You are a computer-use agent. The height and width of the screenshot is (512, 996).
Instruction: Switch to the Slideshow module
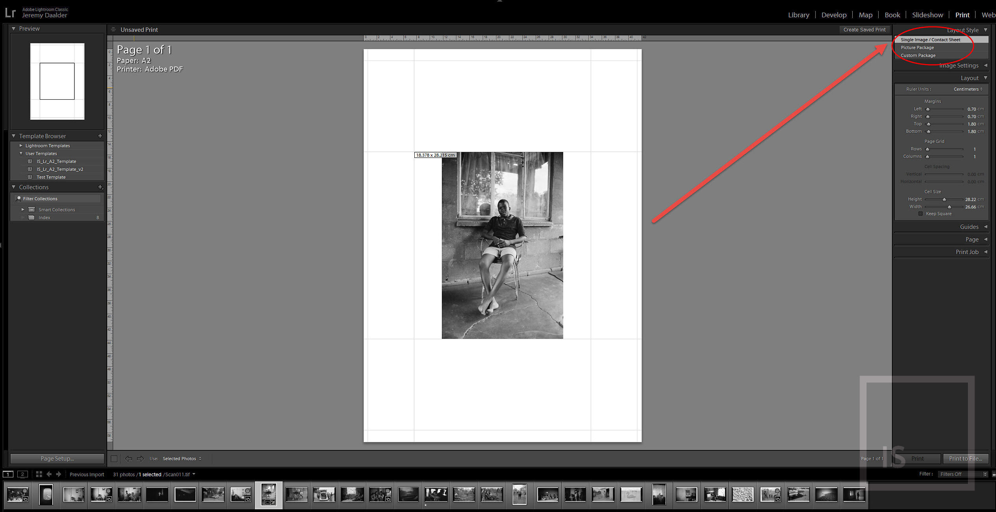[927, 15]
